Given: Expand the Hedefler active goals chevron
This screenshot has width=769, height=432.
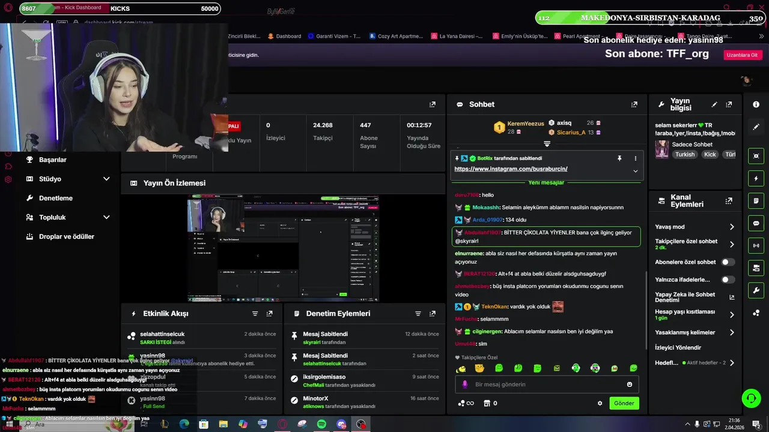Looking at the screenshot, I should [x=732, y=363].
